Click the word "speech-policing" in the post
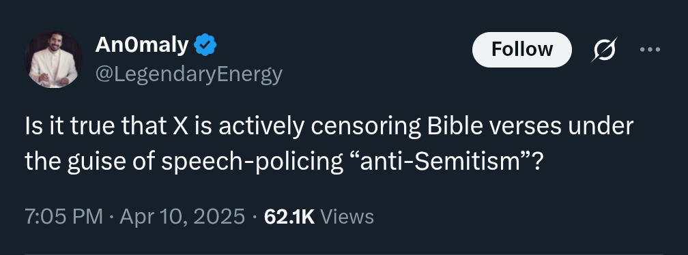The image size is (688, 255). [x=252, y=162]
